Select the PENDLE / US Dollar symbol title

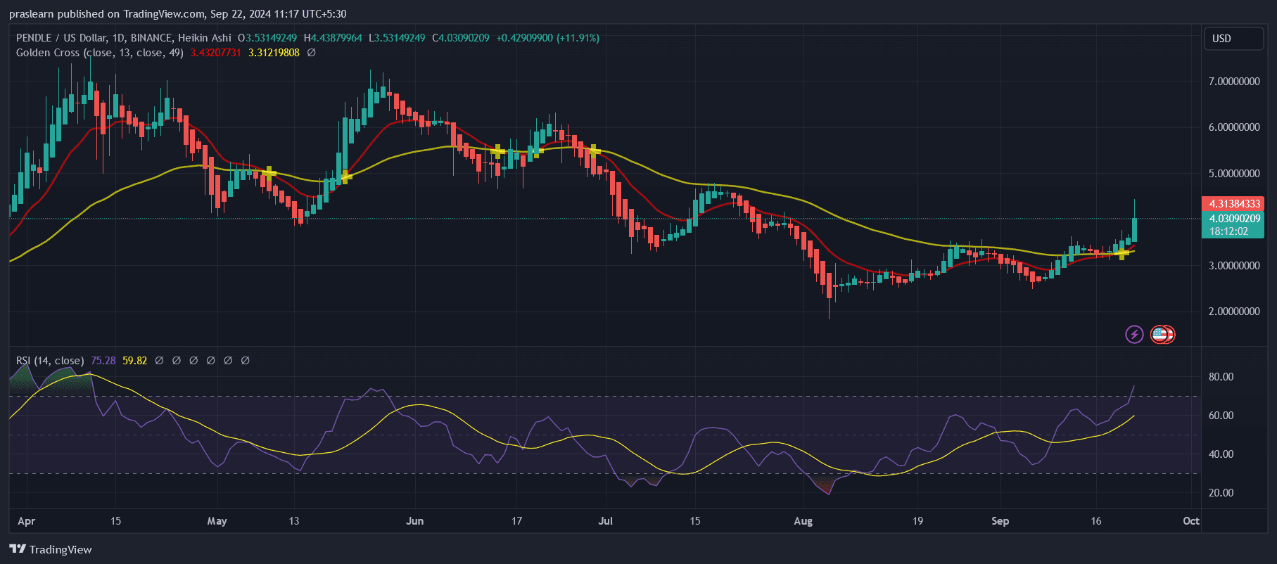point(124,38)
